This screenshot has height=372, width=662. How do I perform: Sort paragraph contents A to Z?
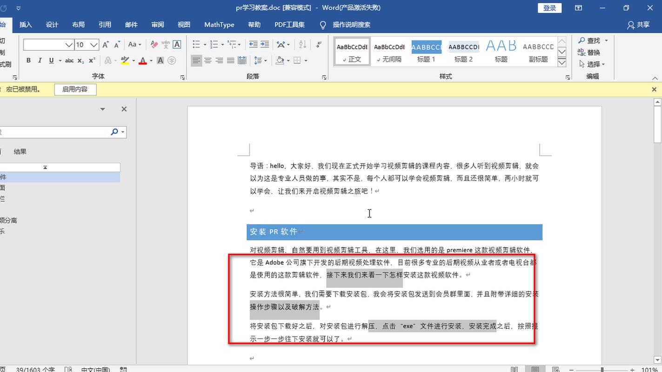(302, 45)
